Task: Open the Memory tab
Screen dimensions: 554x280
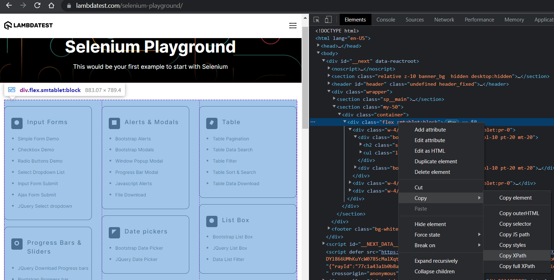Action: [514, 20]
